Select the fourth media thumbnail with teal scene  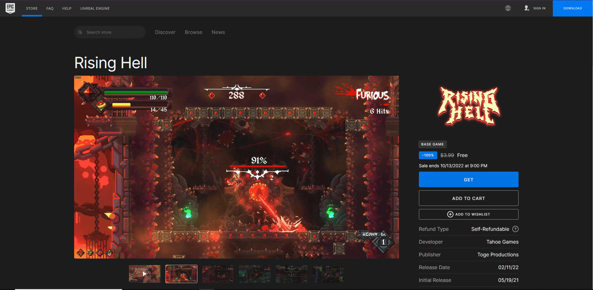(255, 274)
